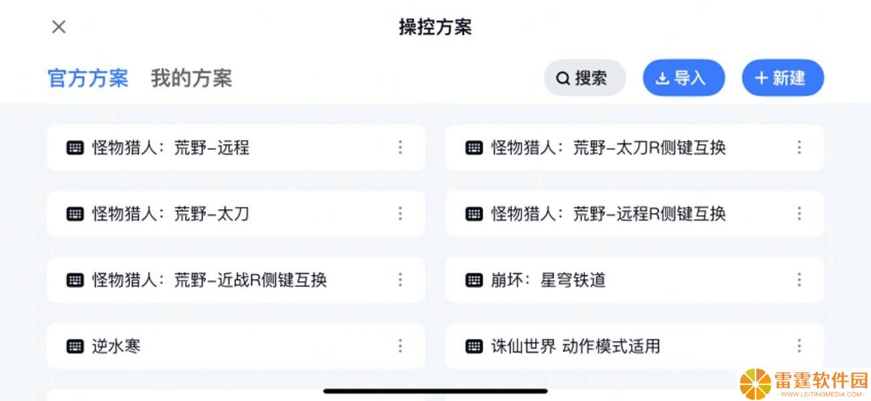Switch to 官方方案 tab
Viewport: 871px width, 401px height.
(x=88, y=78)
